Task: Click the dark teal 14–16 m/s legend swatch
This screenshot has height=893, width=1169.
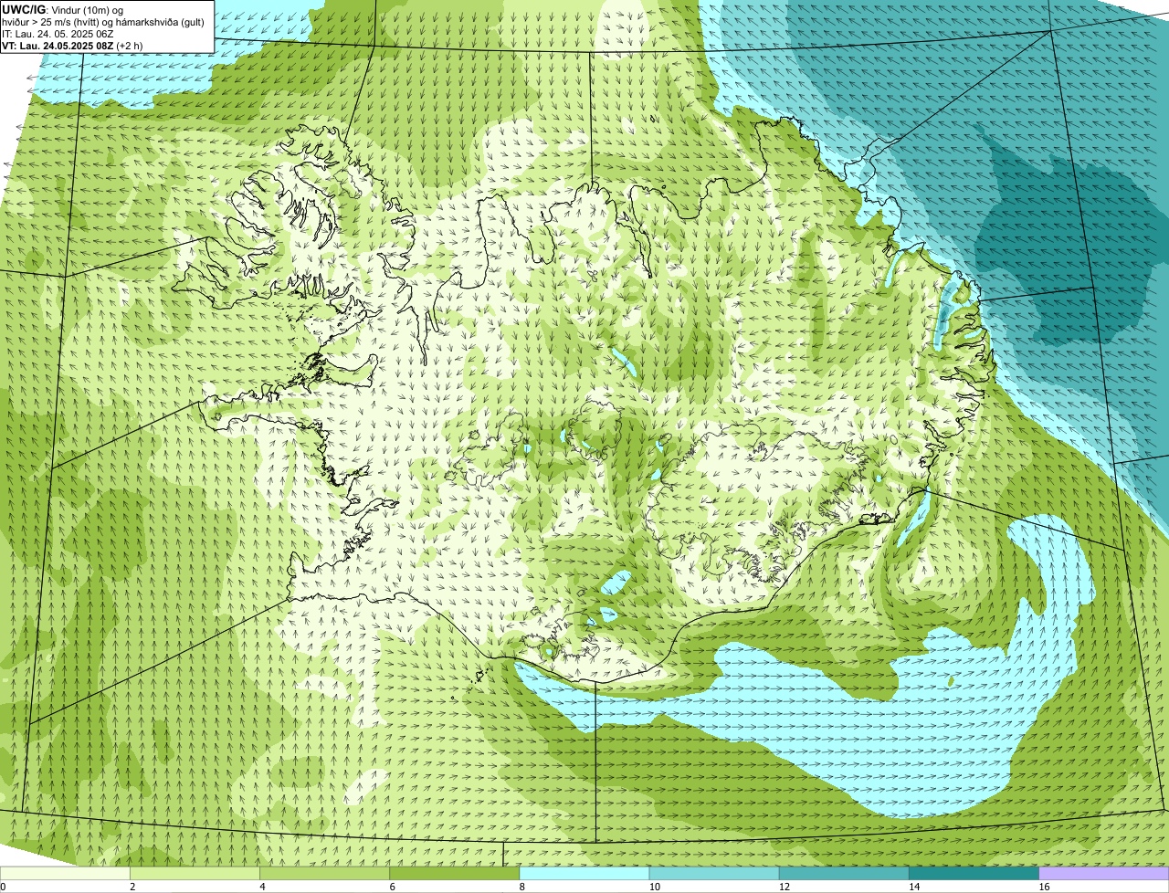Action: [x=974, y=874]
